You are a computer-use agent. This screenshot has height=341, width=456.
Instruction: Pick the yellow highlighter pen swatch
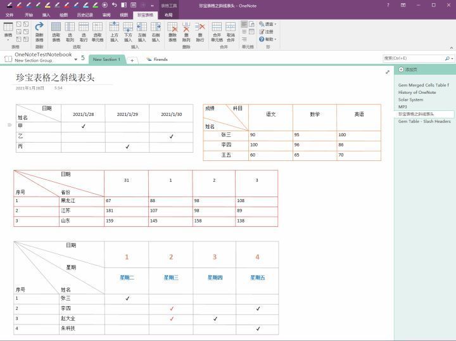(48, 5)
